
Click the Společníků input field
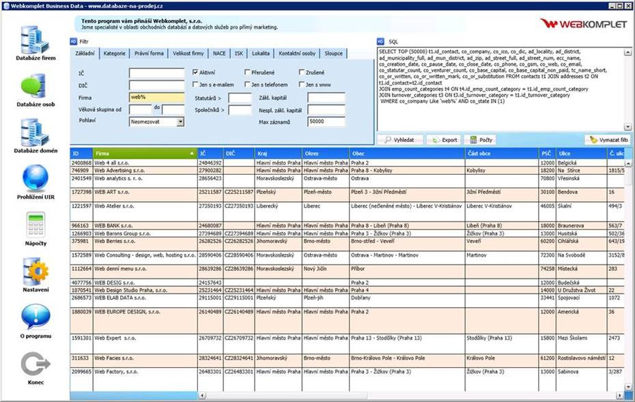(240, 110)
